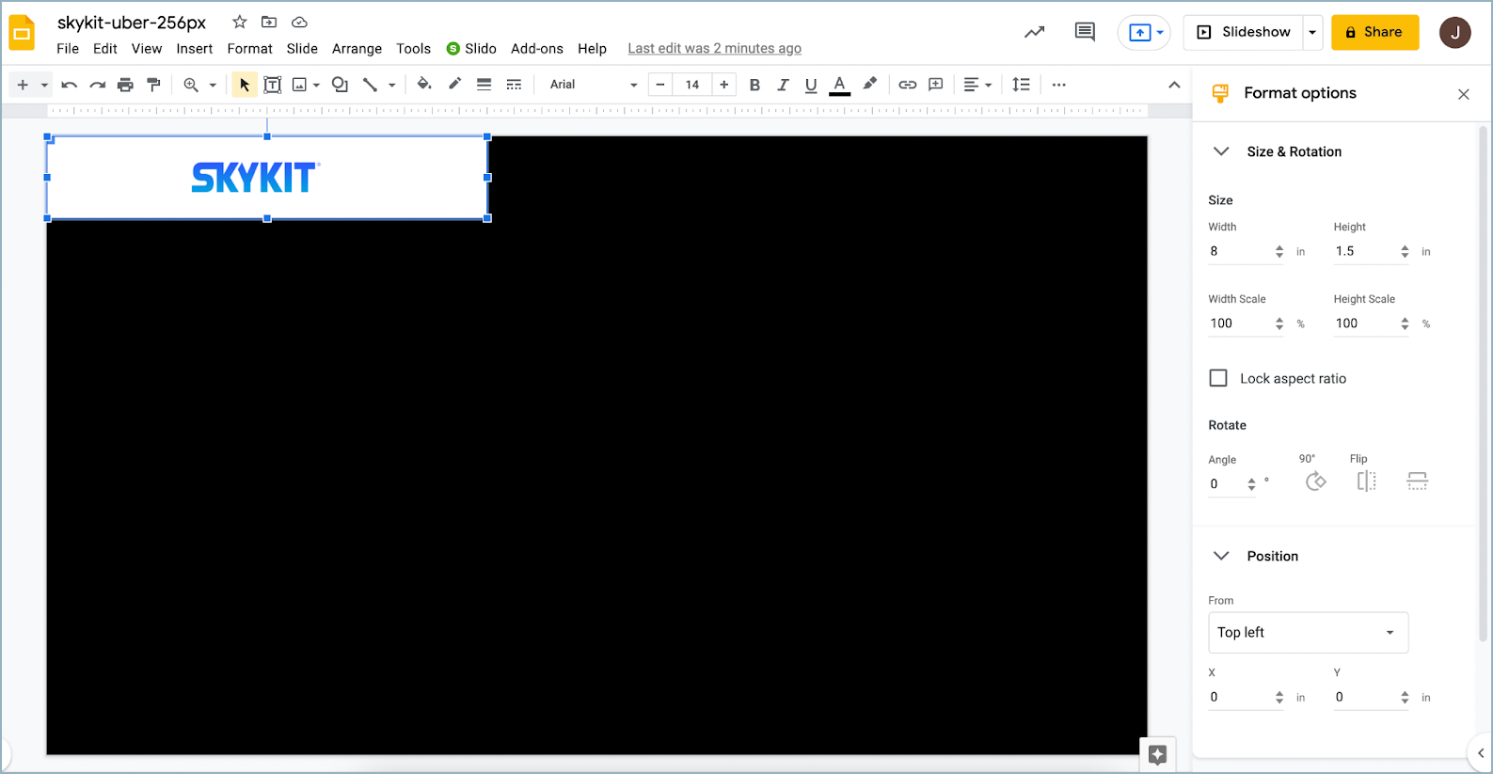Click the new slide plus button
Viewport: 1493px width, 774px height.
tap(23, 85)
